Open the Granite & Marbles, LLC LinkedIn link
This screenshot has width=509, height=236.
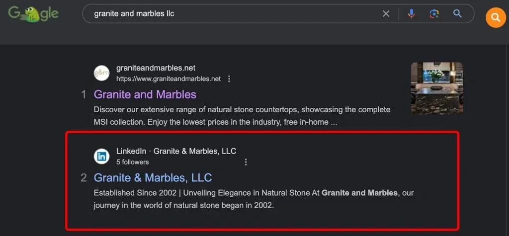point(153,177)
